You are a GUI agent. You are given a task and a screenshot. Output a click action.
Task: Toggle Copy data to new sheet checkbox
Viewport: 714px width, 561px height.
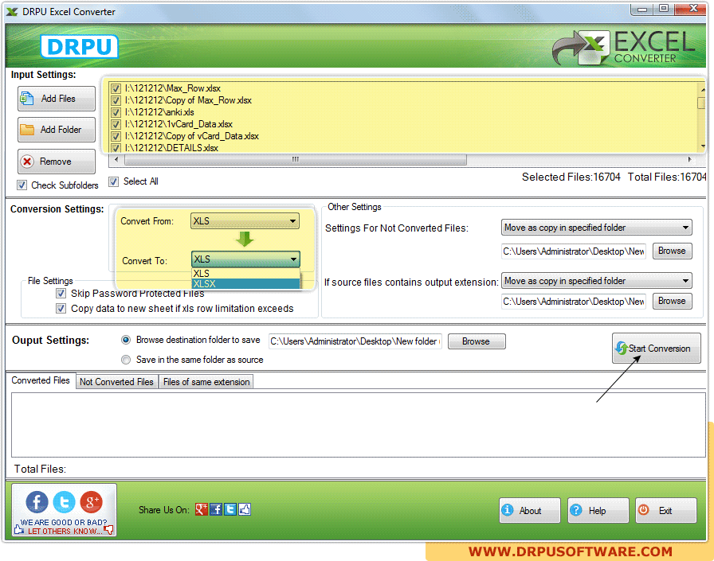click(x=61, y=308)
